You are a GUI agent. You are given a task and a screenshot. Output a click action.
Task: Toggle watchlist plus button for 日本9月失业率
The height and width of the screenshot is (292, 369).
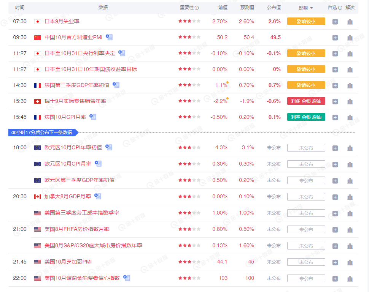(x=335, y=22)
